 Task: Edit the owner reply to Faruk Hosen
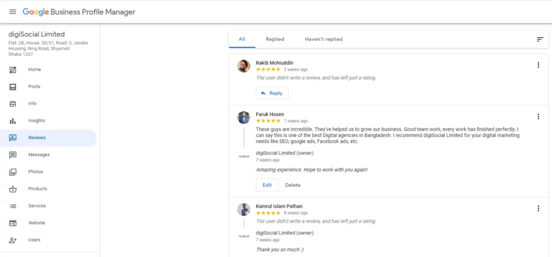pyautogui.click(x=267, y=185)
